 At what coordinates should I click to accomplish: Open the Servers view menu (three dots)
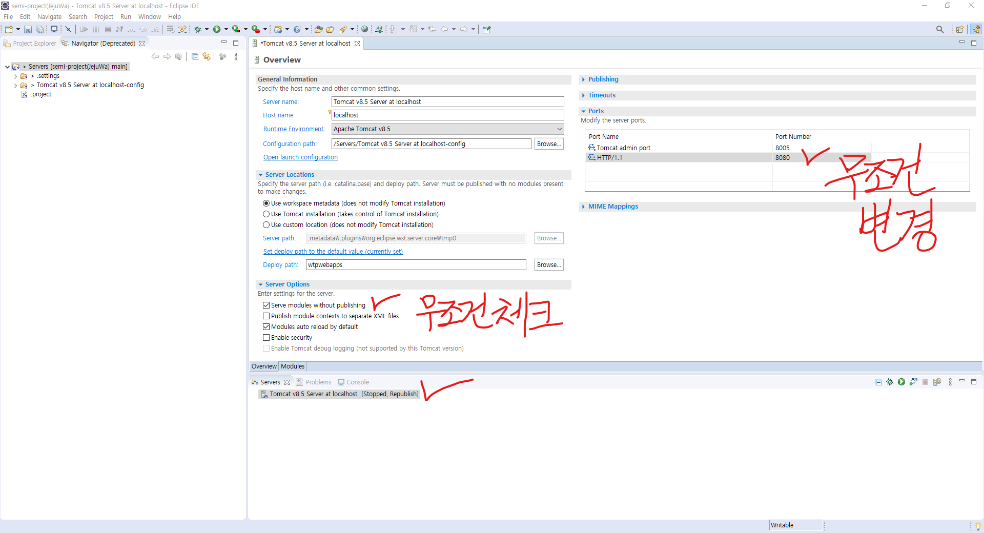click(x=950, y=382)
